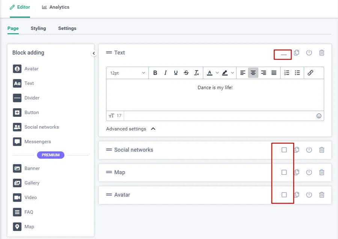Image resolution: width=338 pixels, height=239 pixels.
Task: Apply strikethrough formatting in text toolbar
Action: (186, 73)
